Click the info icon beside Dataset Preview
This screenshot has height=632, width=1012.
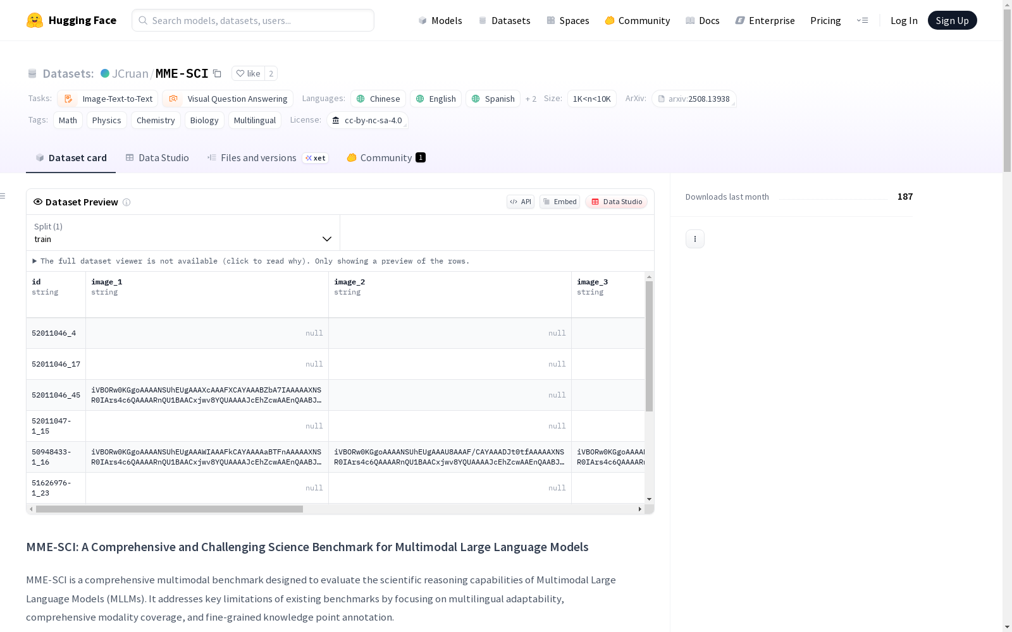(x=126, y=202)
